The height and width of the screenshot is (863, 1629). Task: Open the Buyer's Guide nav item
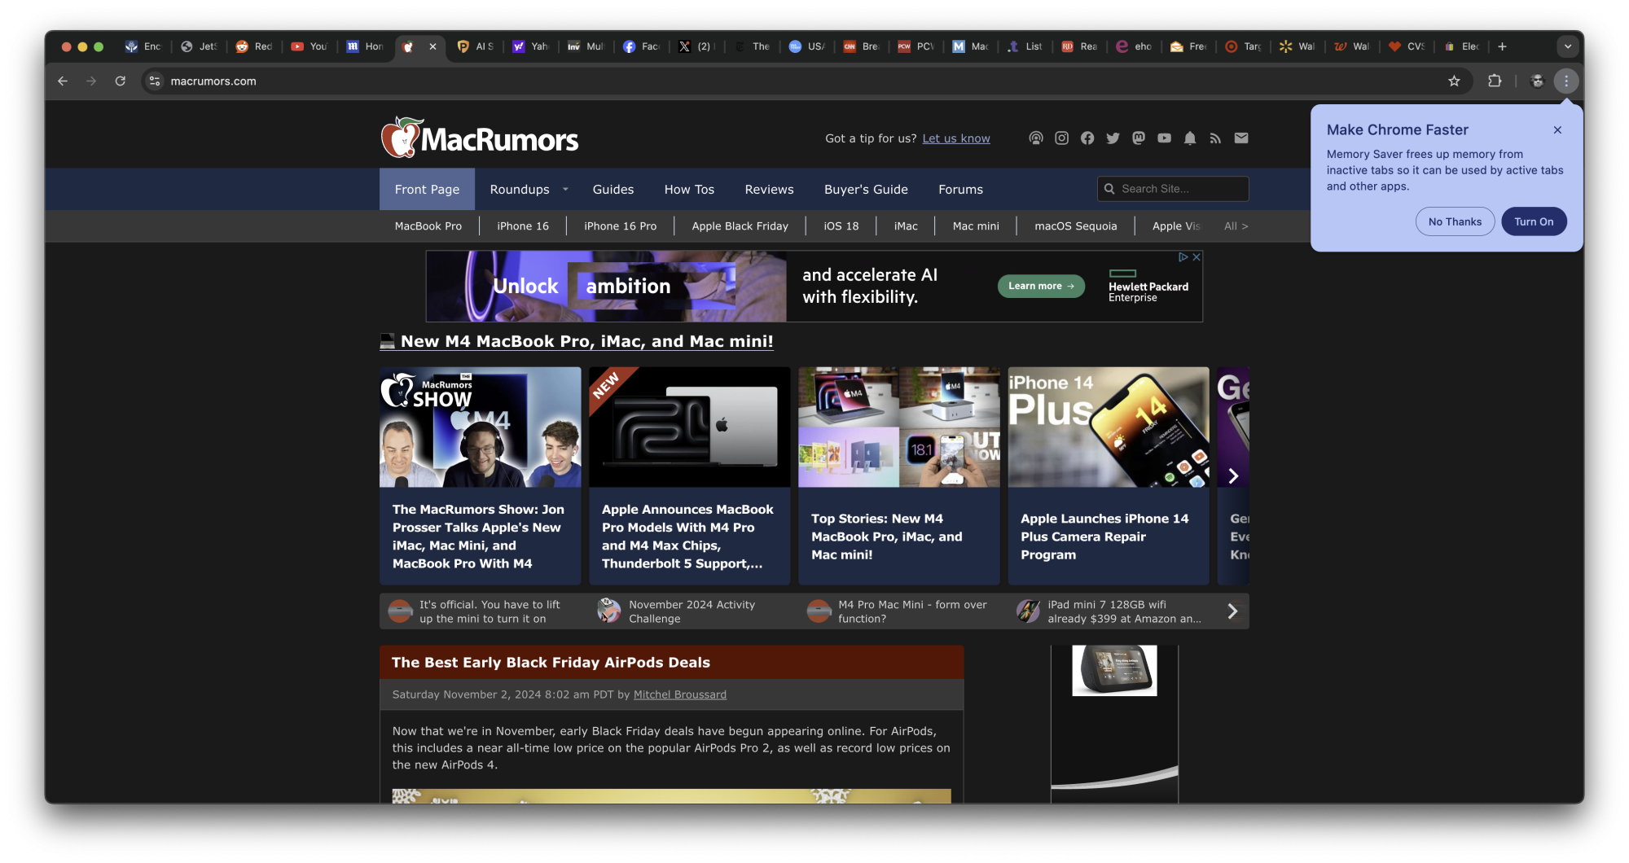866,189
